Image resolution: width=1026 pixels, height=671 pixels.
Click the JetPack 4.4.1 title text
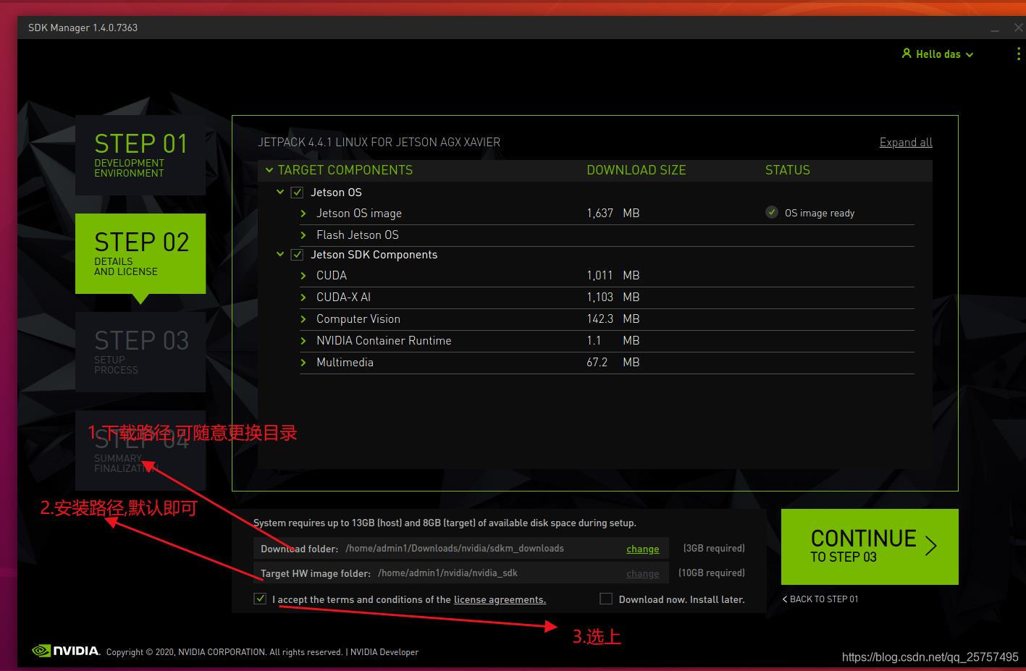click(379, 142)
